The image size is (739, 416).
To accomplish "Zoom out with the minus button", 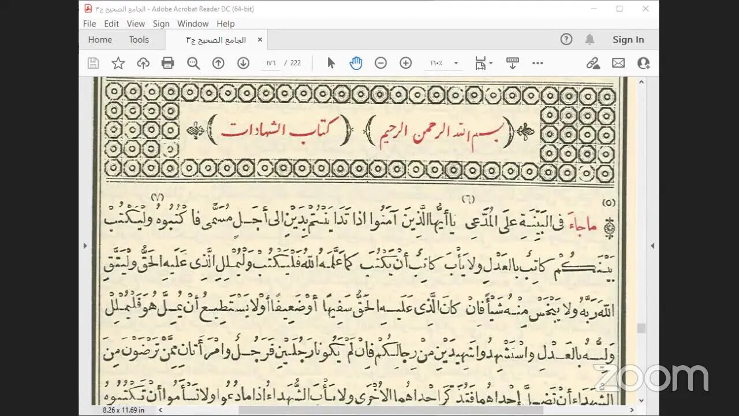I will (x=380, y=63).
